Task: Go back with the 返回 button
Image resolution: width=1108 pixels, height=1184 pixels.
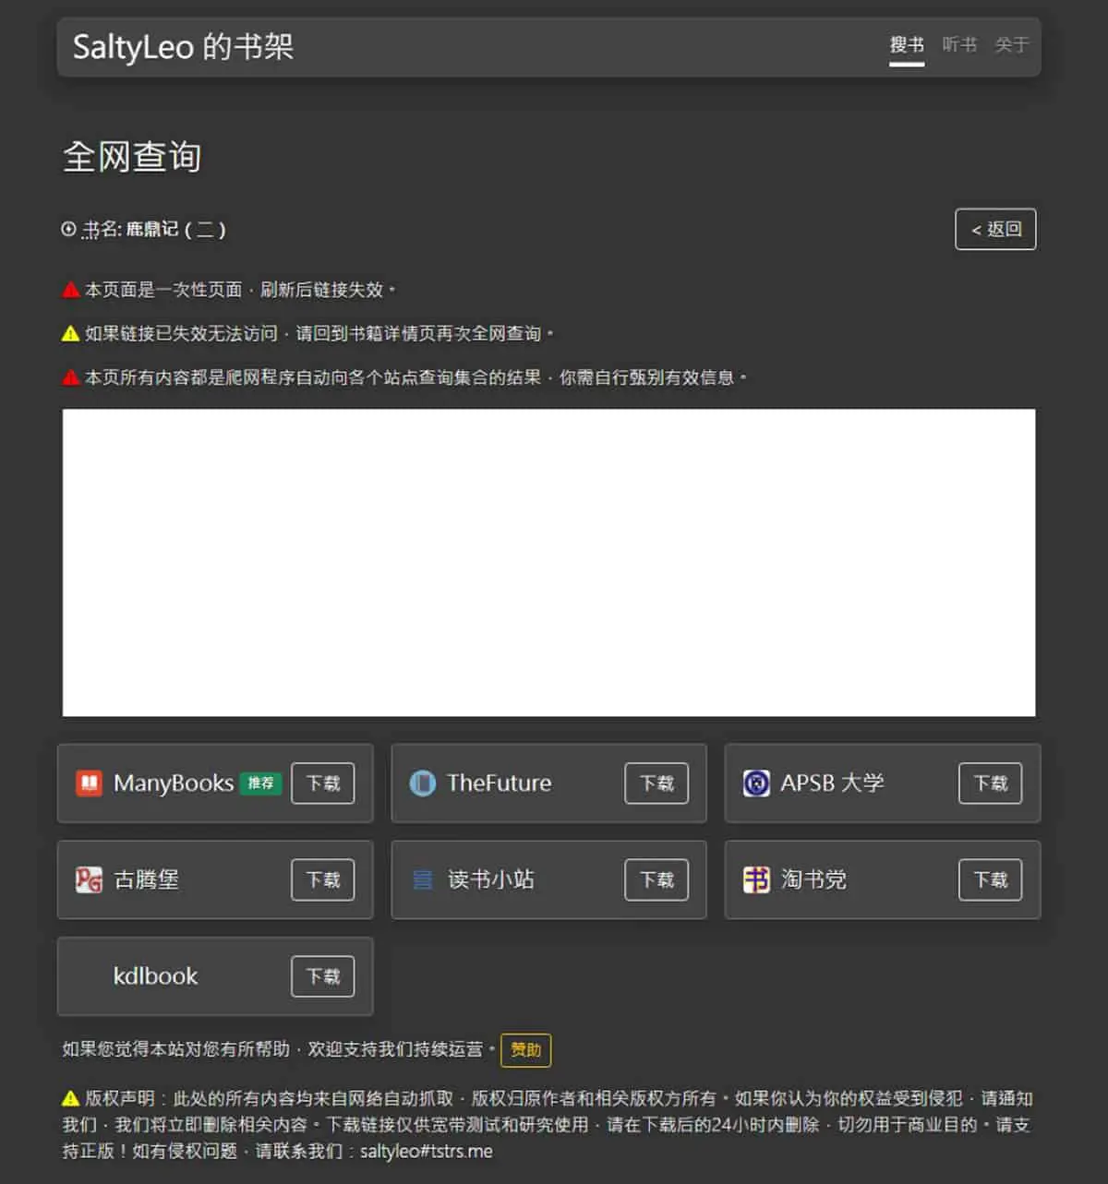Action: point(995,229)
